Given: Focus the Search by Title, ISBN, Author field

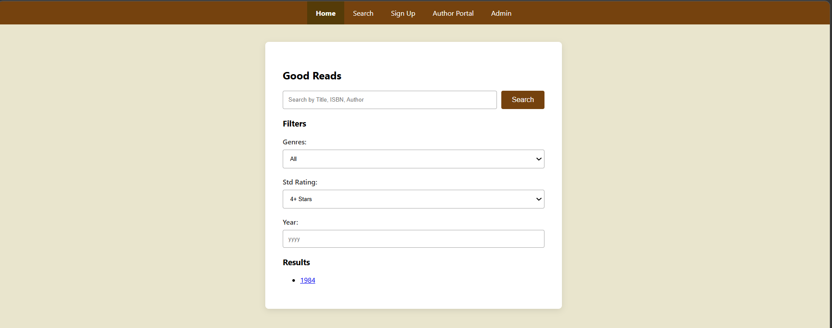Looking at the screenshot, I should point(389,100).
